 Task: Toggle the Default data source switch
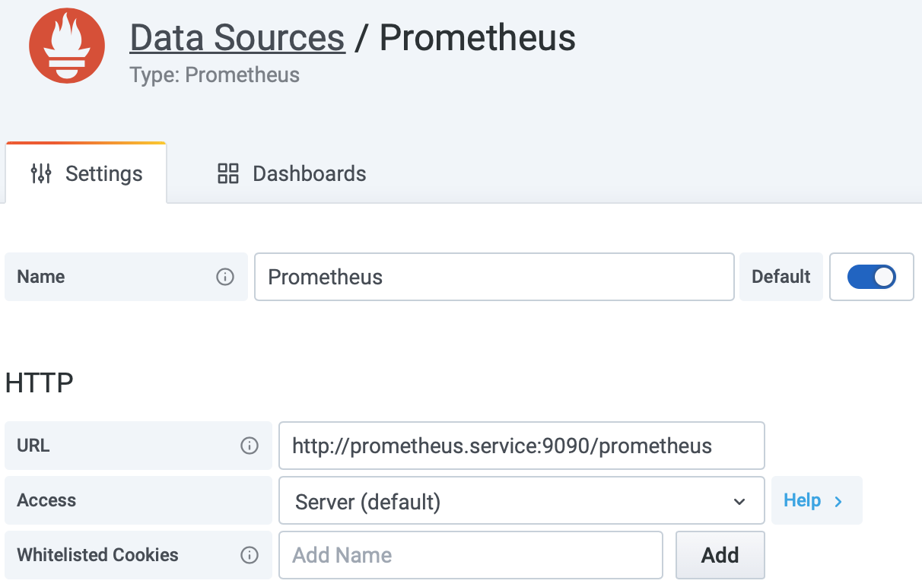872,277
